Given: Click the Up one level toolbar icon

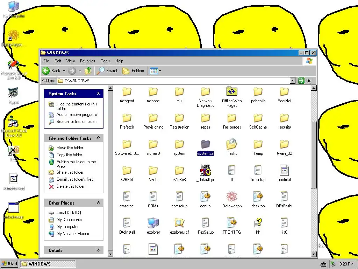Looking at the screenshot, I should (88, 71).
